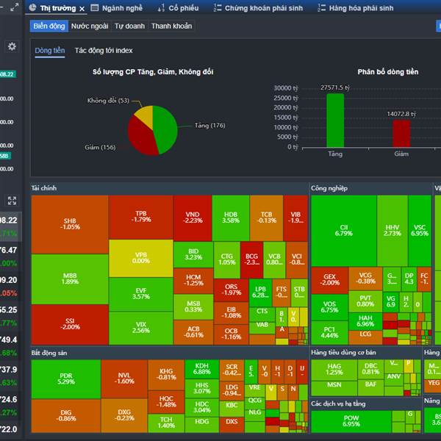Select Tự doanh button
Image resolution: width=441 pixels, height=441 pixels.
click(x=129, y=26)
